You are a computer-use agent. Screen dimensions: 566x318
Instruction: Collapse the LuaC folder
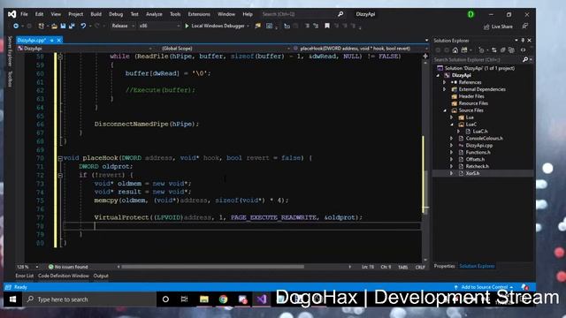[x=452, y=125]
